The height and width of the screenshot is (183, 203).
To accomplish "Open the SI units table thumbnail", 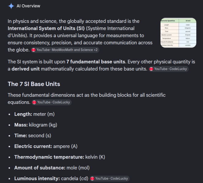I will coord(178,33).
